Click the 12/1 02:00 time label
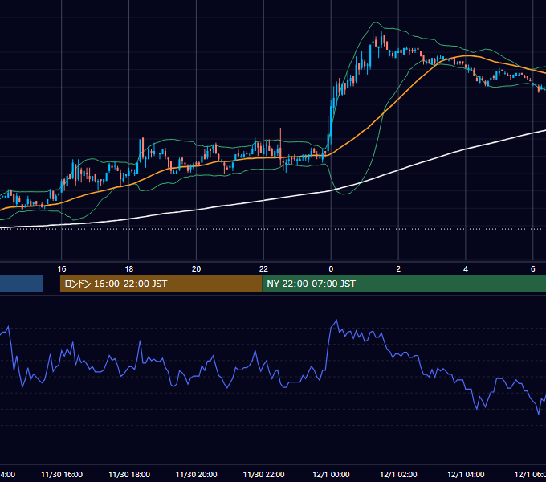The width and height of the screenshot is (546, 482). point(398,474)
